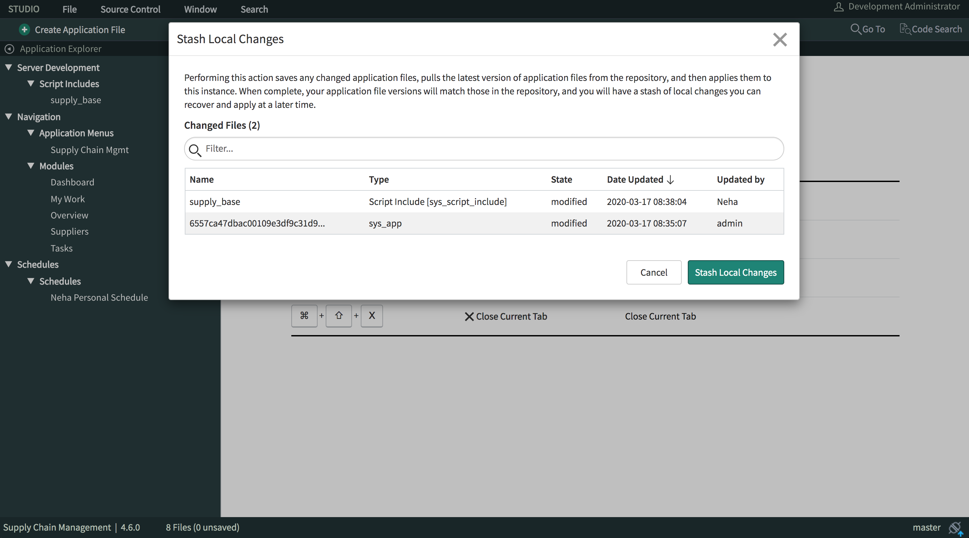Open the Window menu
Viewport: 969px width, 538px height.
pyautogui.click(x=201, y=9)
